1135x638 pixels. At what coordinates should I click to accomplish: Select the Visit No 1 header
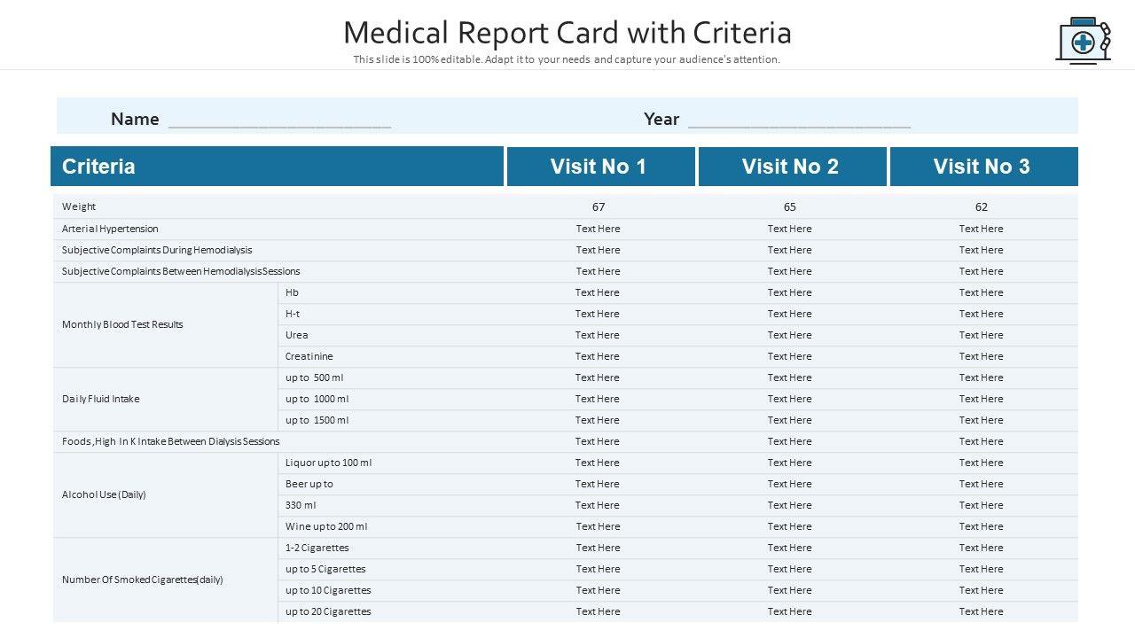[x=599, y=167]
